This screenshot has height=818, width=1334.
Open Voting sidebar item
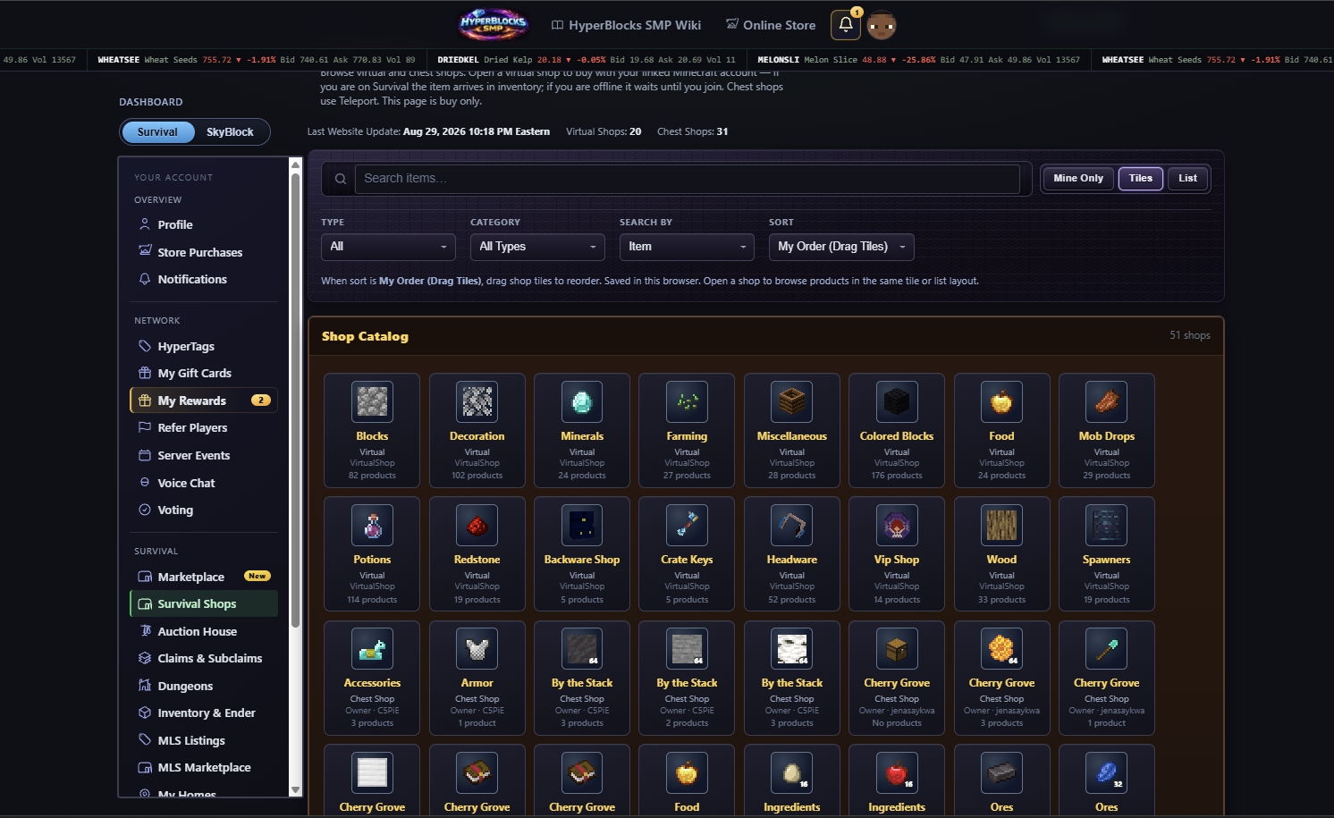click(204, 510)
